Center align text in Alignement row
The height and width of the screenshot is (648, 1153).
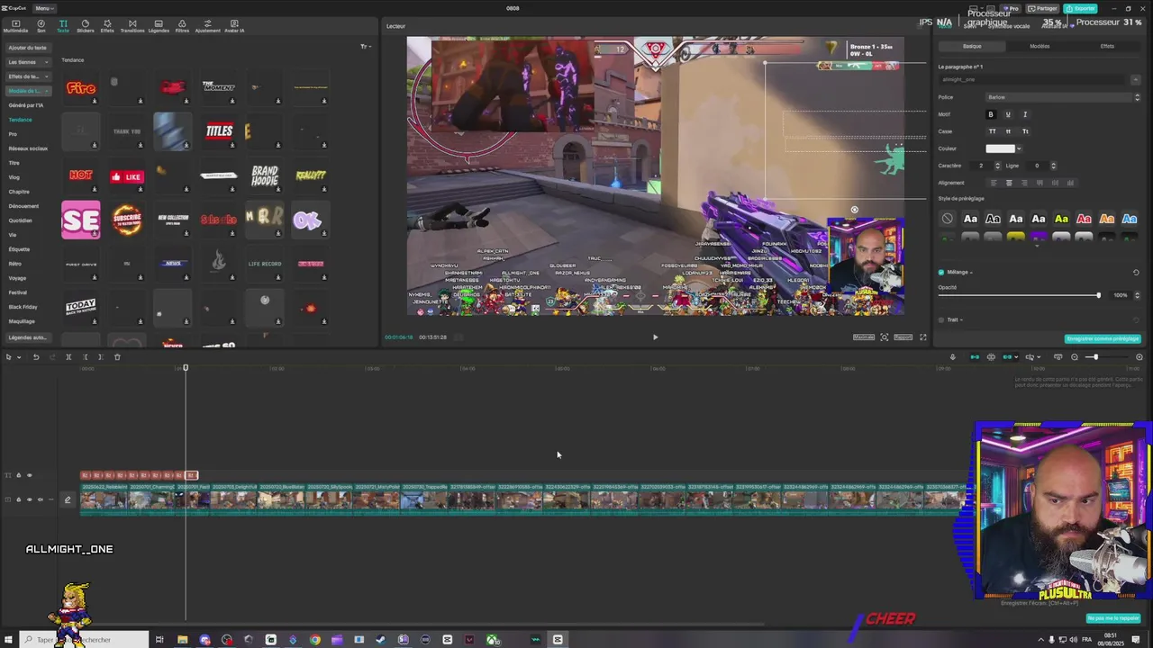(x=1009, y=183)
